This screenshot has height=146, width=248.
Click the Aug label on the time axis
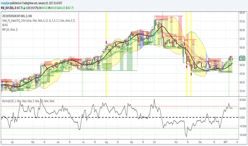(x=106, y=142)
